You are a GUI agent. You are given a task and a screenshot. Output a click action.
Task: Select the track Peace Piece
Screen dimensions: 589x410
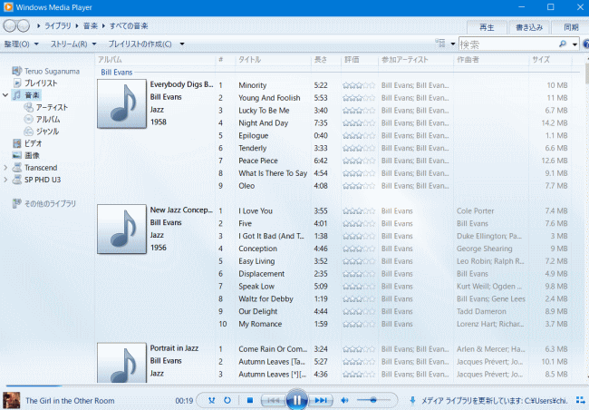pyautogui.click(x=258, y=161)
